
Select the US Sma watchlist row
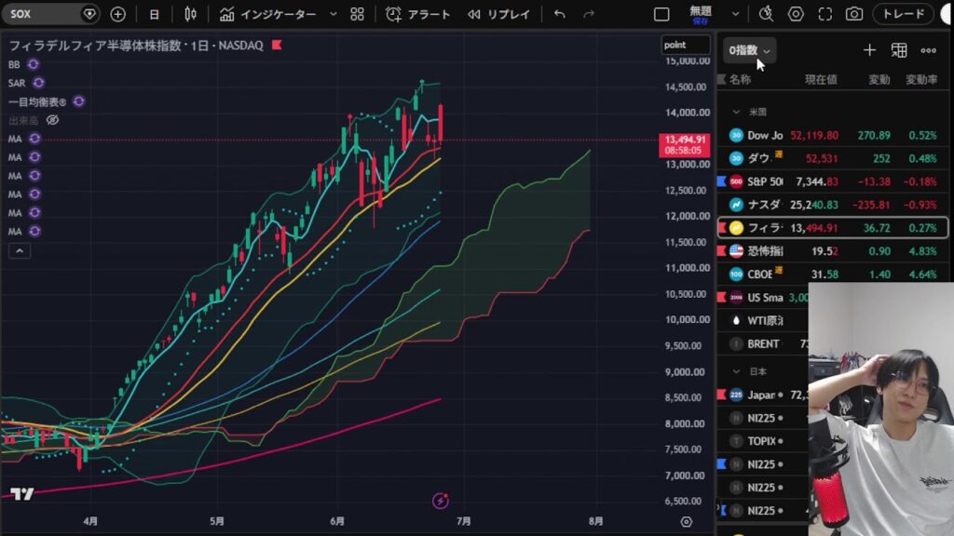coord(764,297)
